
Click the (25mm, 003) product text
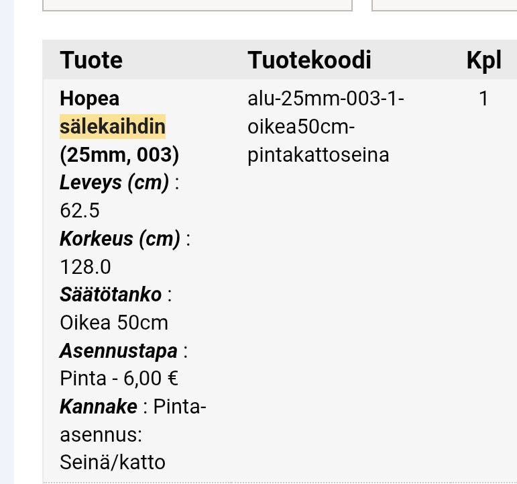pyautogui.click(x=119, y=154)
